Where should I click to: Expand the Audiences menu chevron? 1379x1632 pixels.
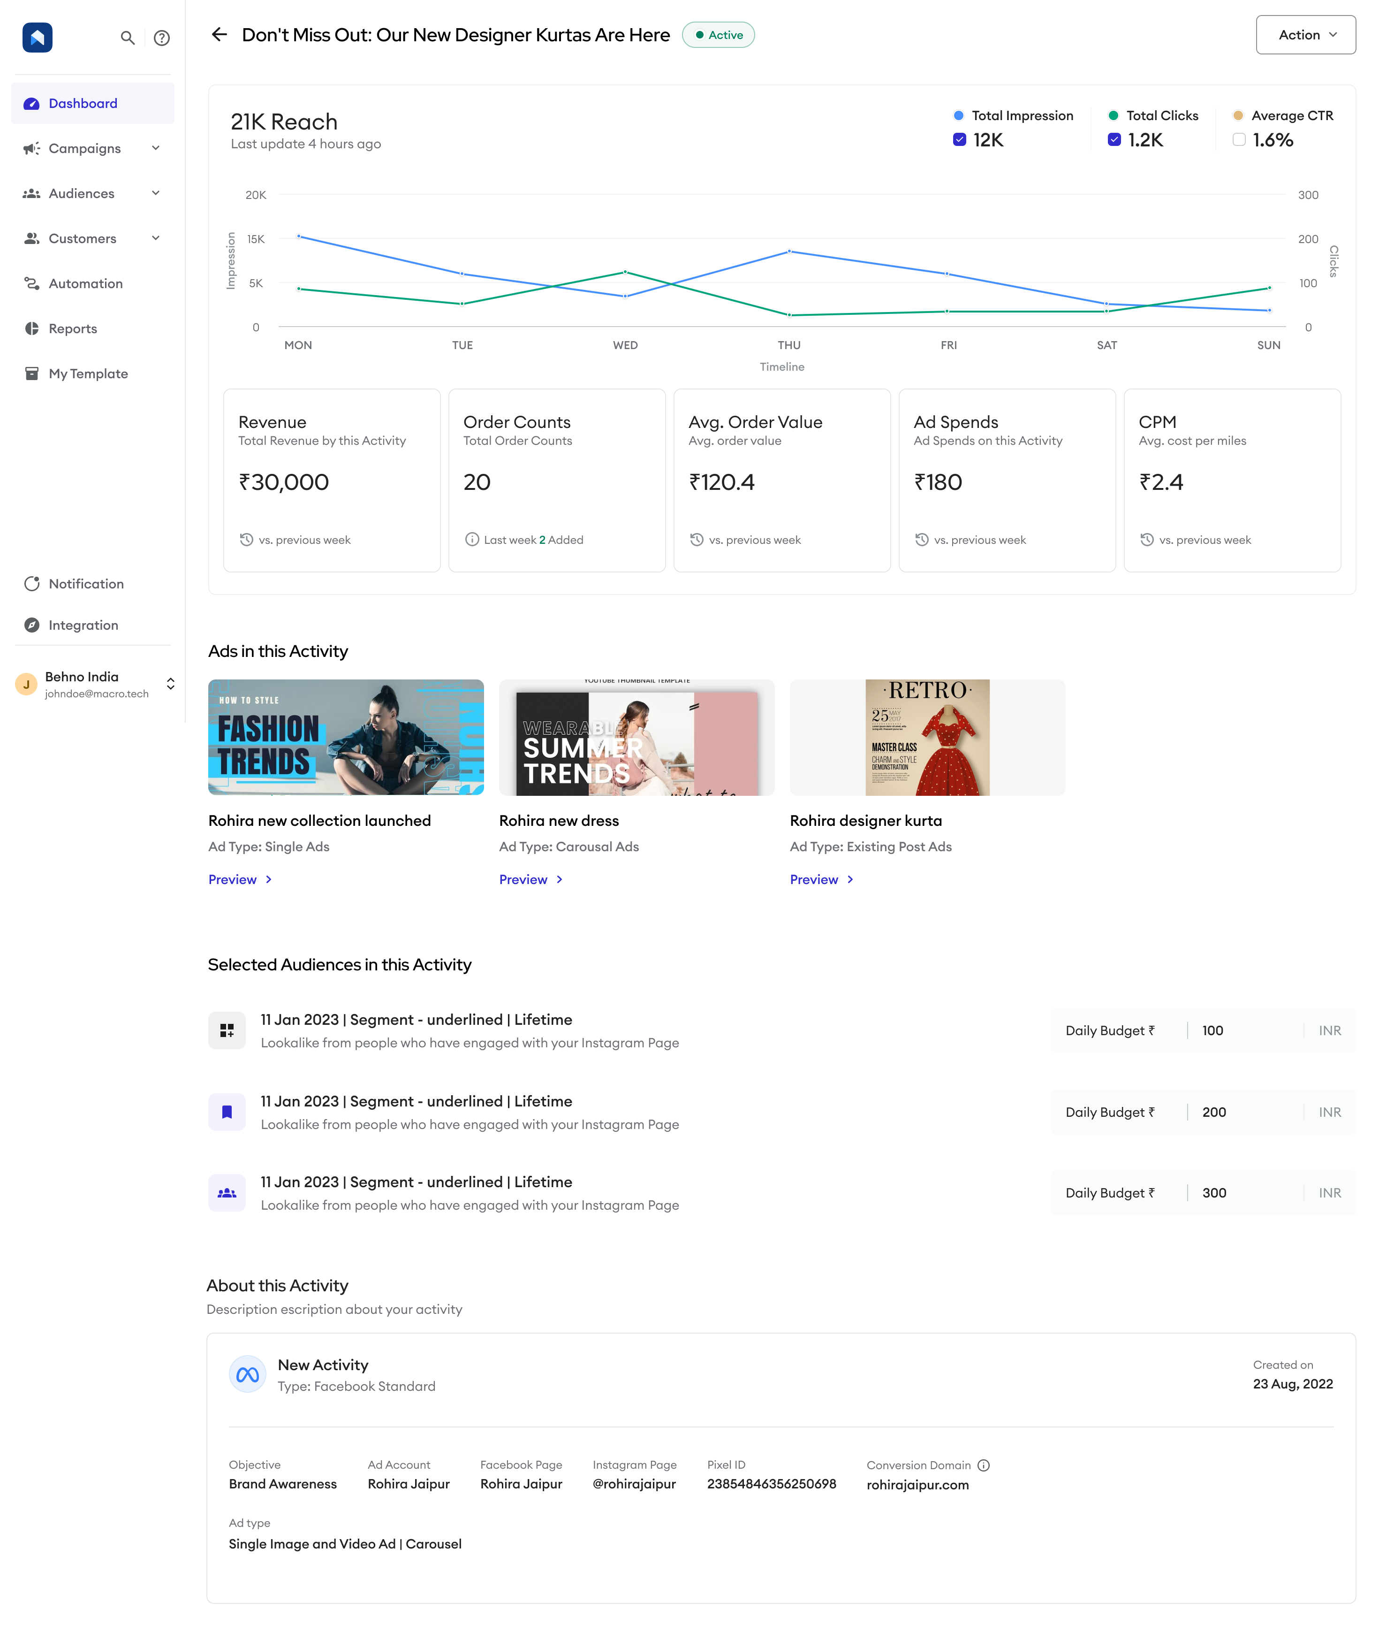pyautogui.click(x=156, y=193)
